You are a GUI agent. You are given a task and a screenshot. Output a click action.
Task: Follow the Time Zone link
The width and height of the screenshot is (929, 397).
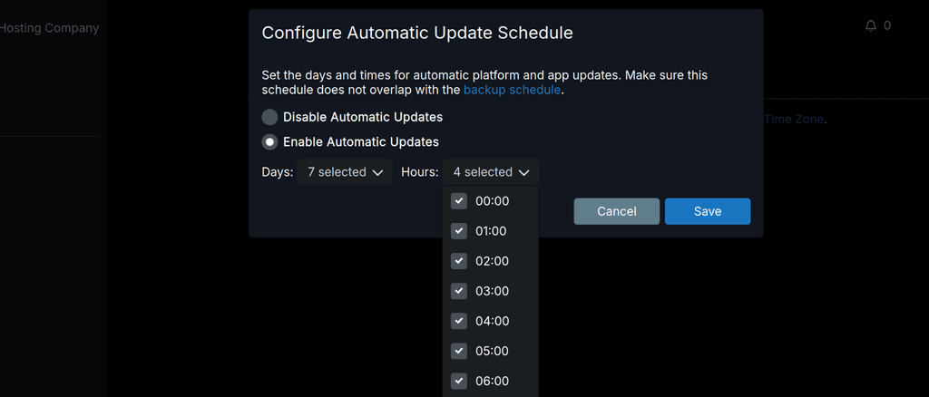[x=794, y=119]
